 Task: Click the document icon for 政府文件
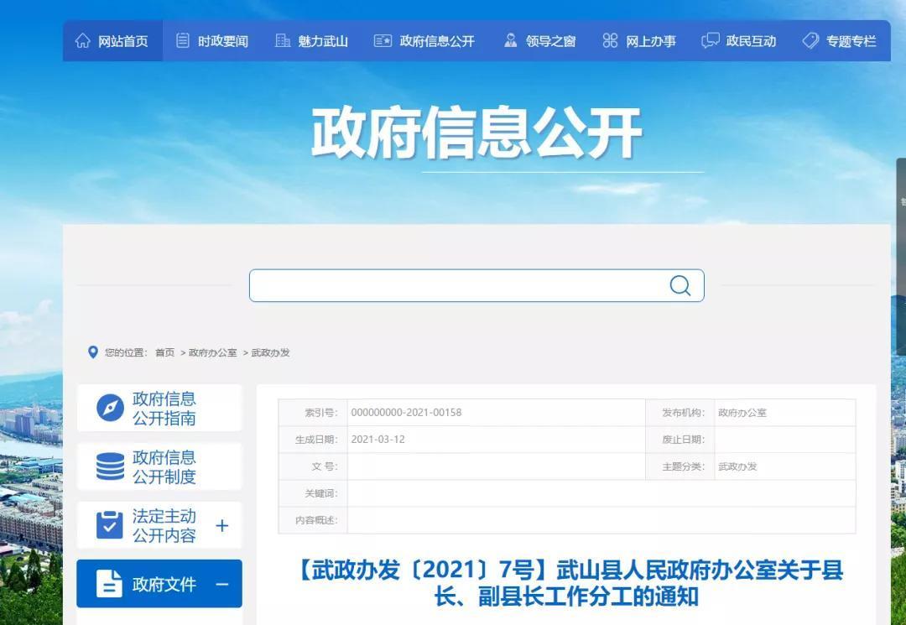click(110, 584)
